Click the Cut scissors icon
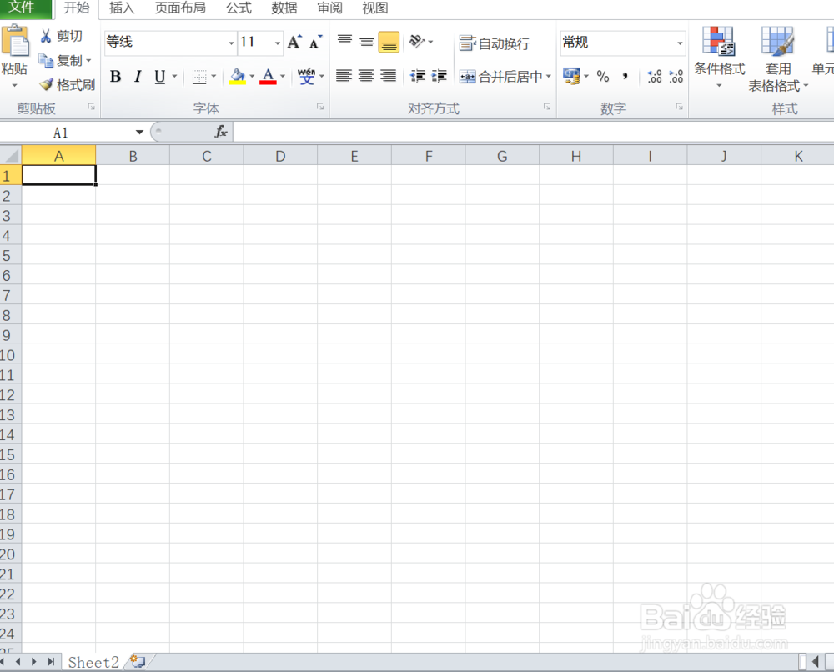This screenshot has height=672, width=834. point(46,36)
